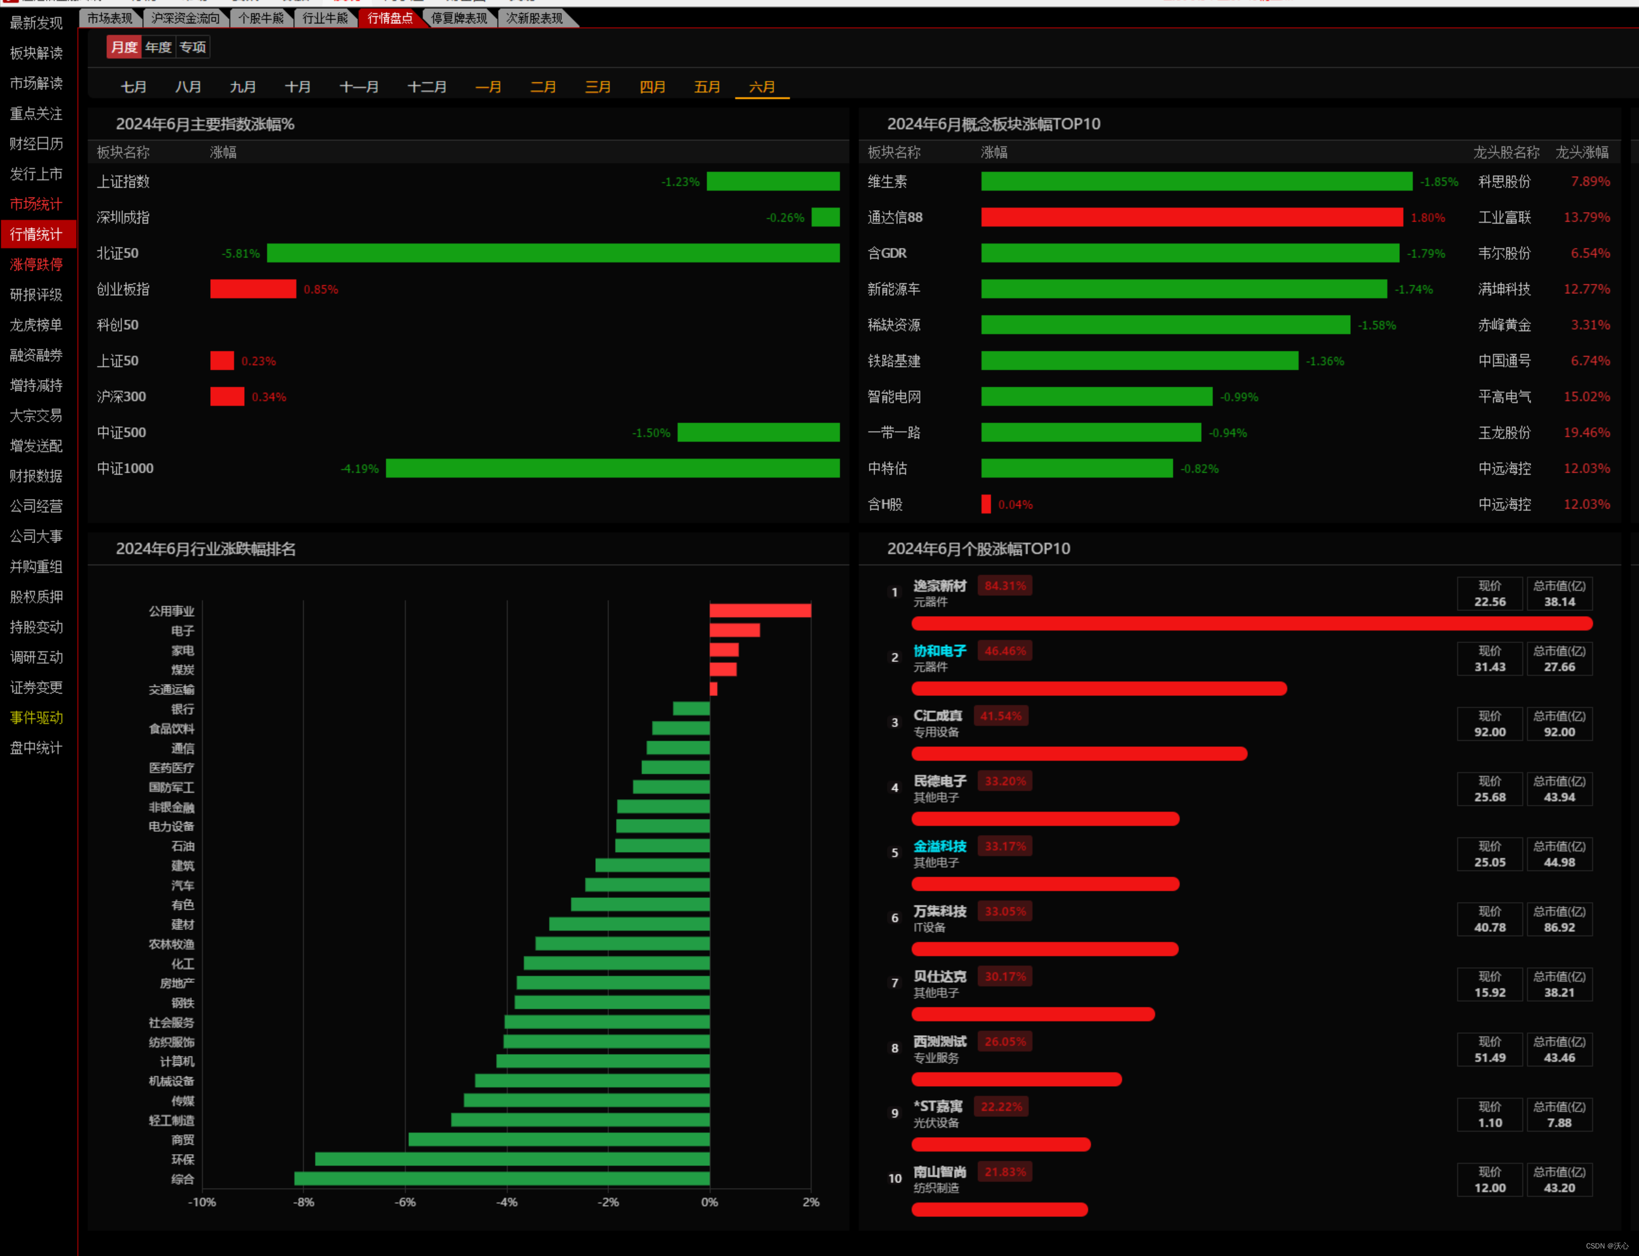This screenshot has height=1256, width=1639.
Task: Open 龙虎榜单 in the sidebar
Action: click(36, 325)
